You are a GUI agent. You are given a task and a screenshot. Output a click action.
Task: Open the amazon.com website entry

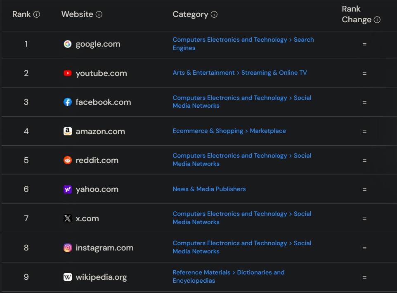(x=100, y=131)
